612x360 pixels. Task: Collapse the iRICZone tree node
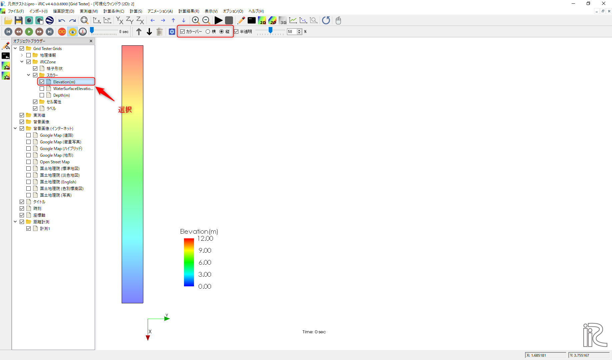pyautogui.click(x=22, y=62)
